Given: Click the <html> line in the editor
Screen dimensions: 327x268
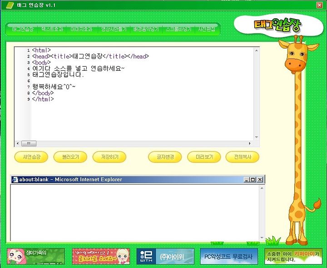Looking at the screenshot, I should [41, 50].
